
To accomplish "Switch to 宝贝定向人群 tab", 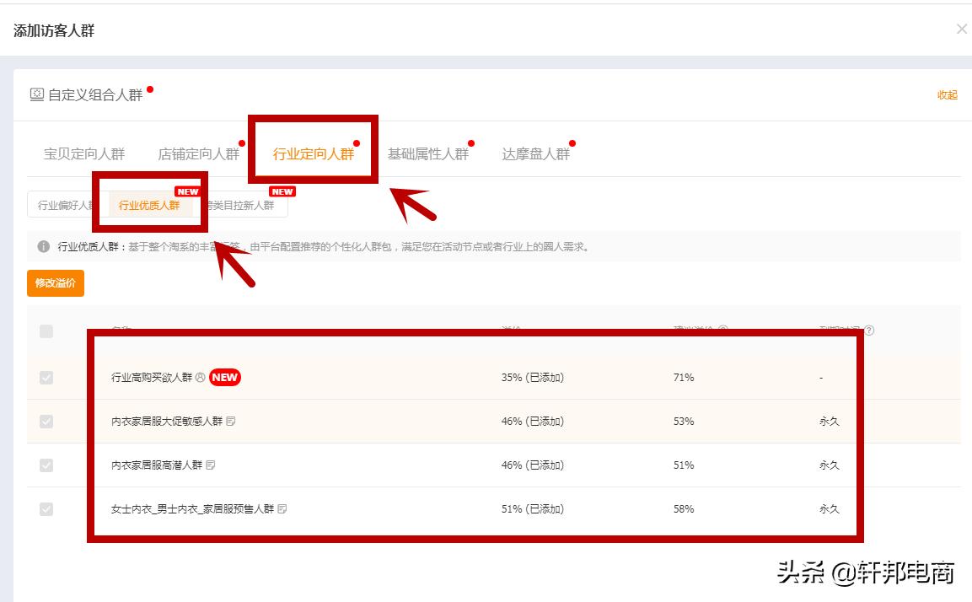I will (84, 153).
